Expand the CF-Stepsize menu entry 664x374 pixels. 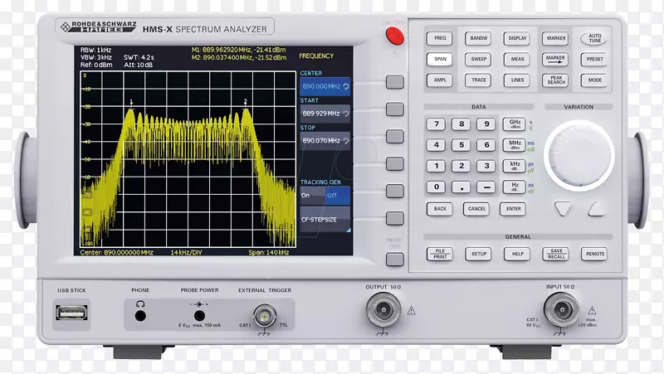325,221
